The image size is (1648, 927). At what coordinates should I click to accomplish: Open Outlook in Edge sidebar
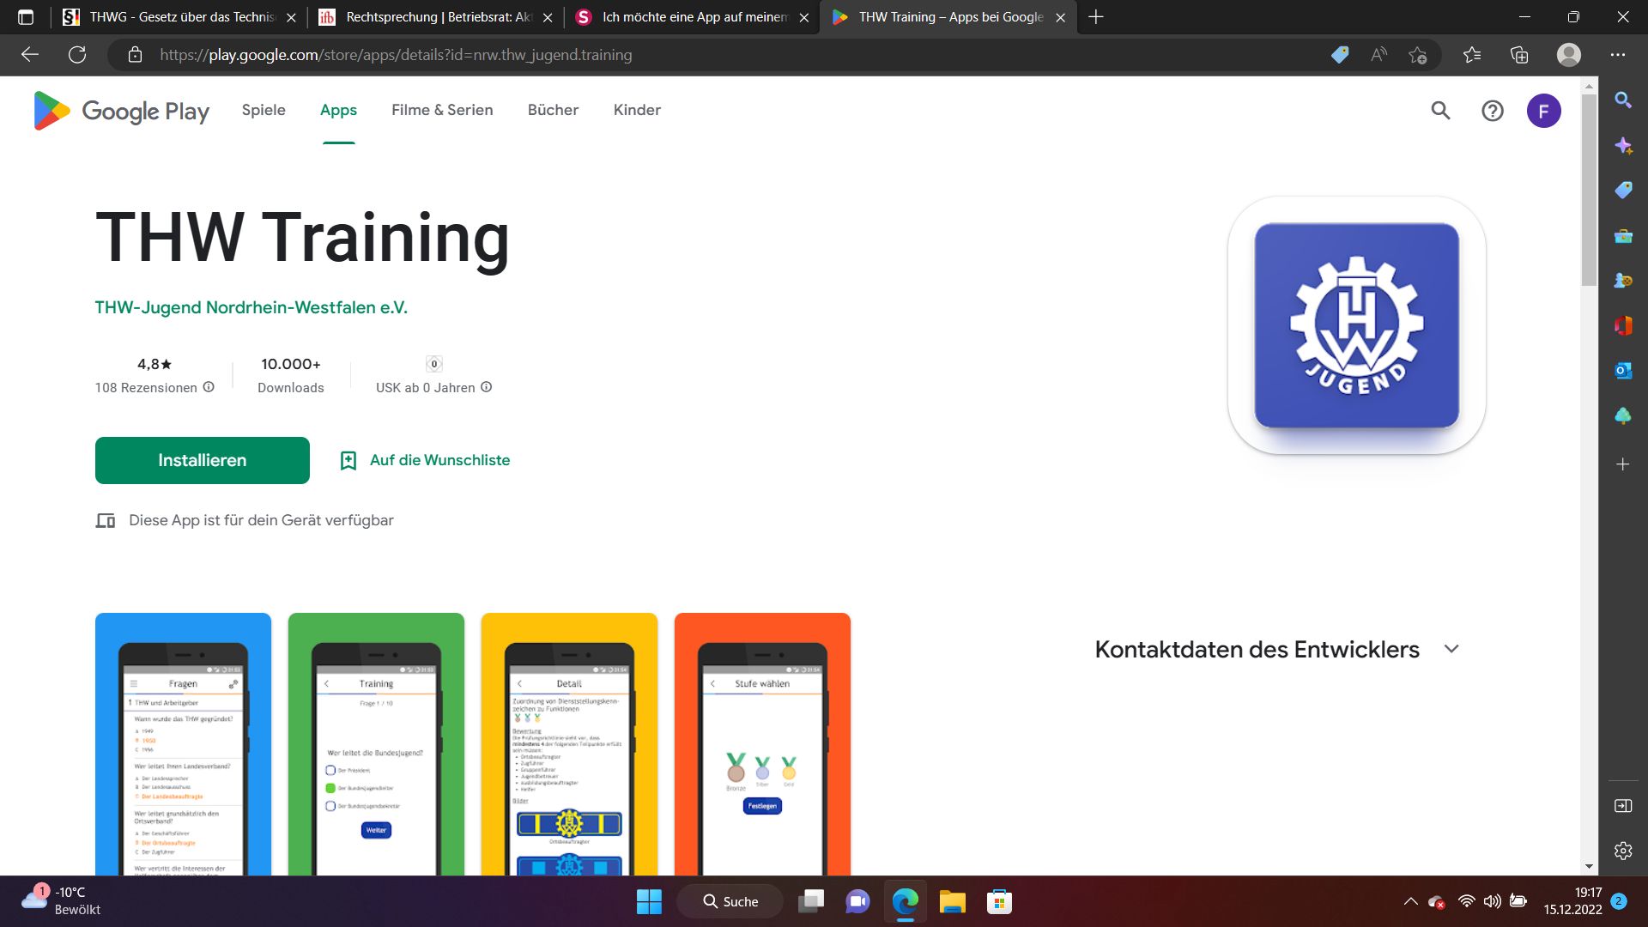pyautogui.click(x=1623, y=371)
